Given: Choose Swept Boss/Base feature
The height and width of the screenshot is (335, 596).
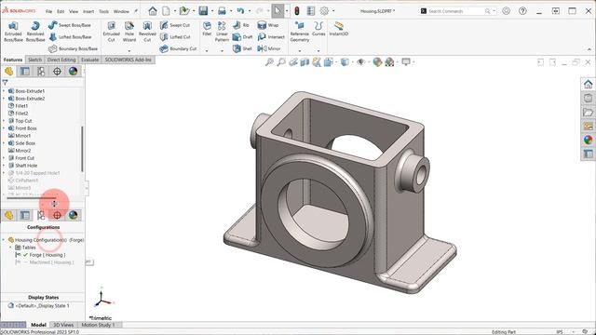Looking at the screenshot, I should (70, 25).
